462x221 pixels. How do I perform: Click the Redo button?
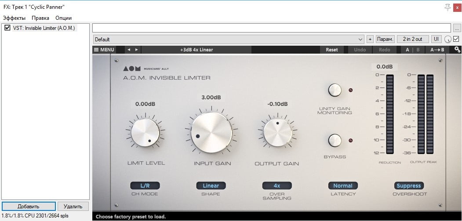click(x=385, y=50)
